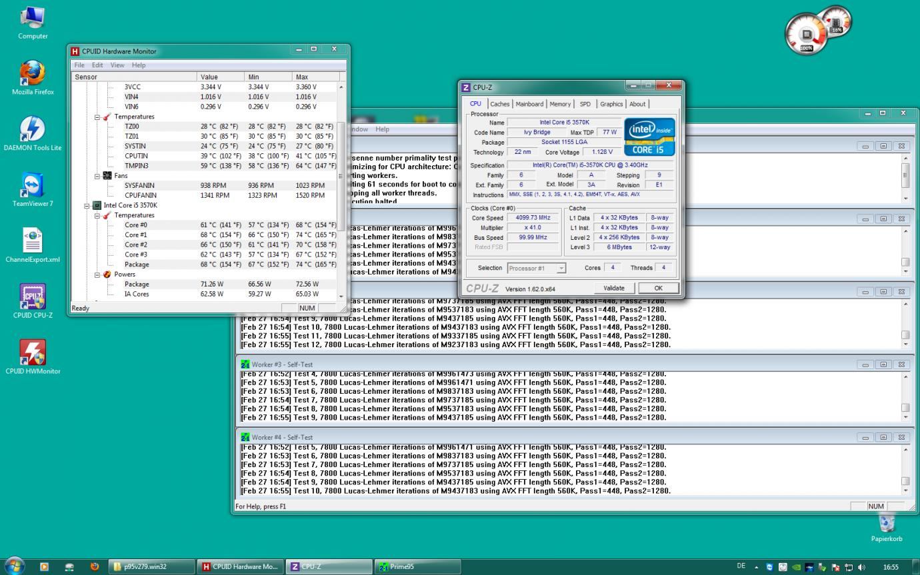Collapse the Fans tree node

(97, 176)
